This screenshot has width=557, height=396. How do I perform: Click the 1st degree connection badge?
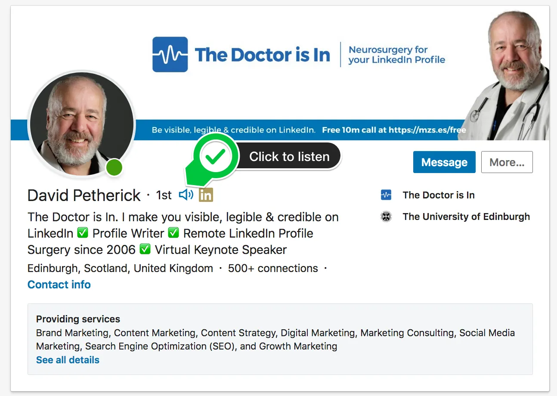point(164,195)
